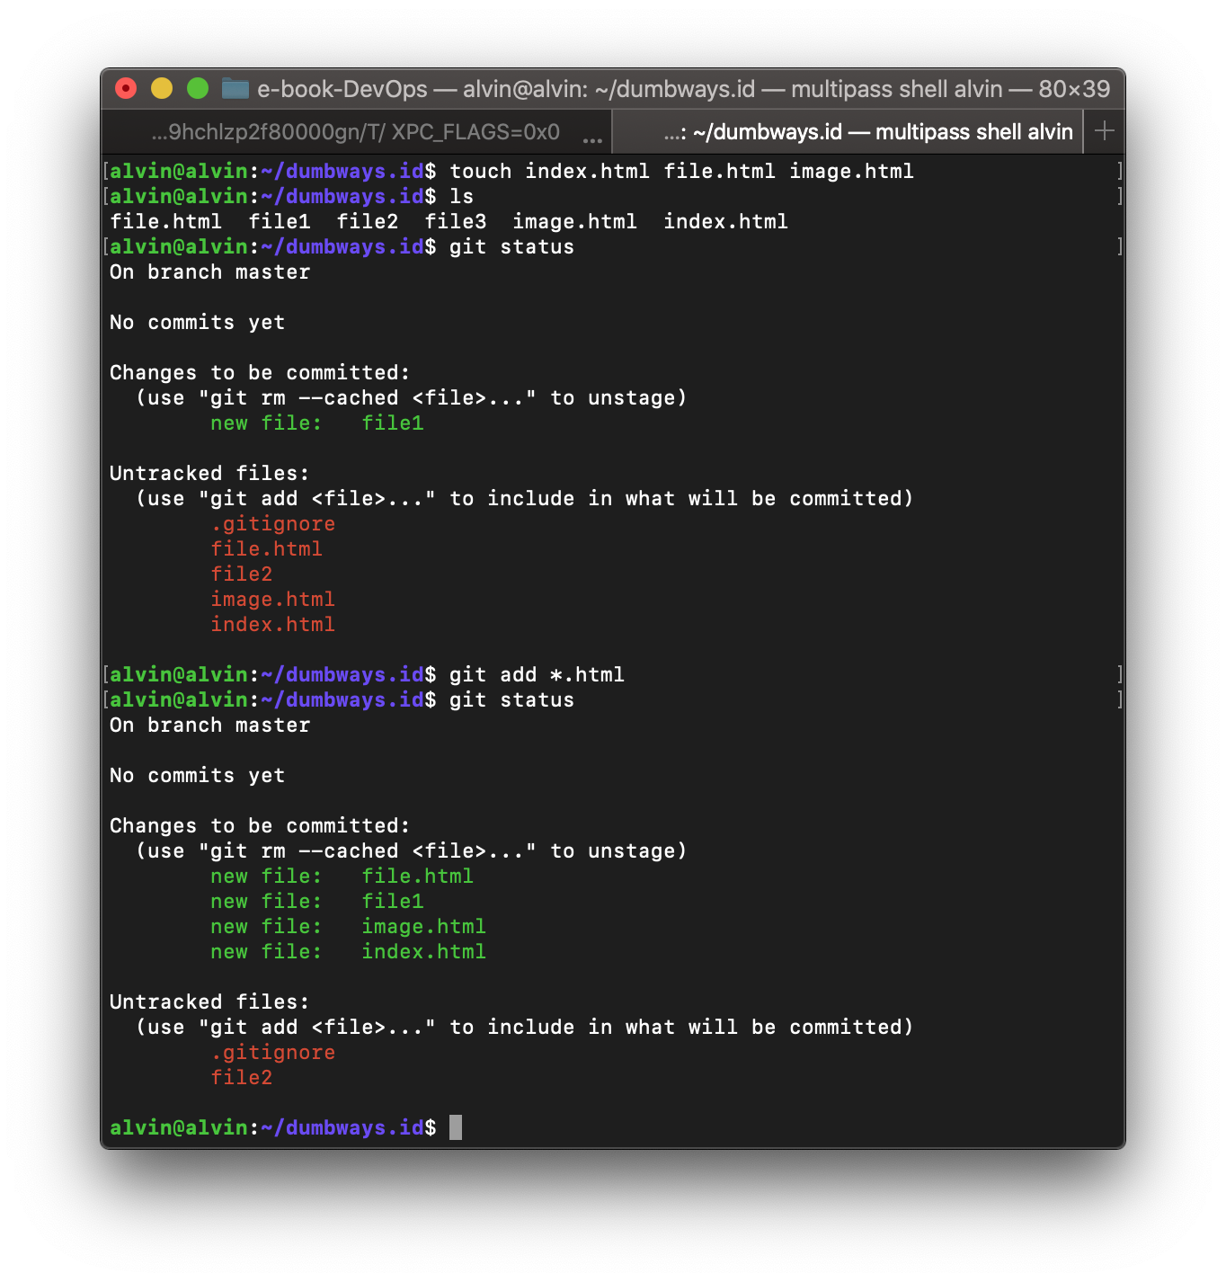
Task: Click the green 'new file: image.html' line
Action: [x=348, y=926]
